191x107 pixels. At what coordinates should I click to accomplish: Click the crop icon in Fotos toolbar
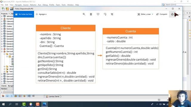[x=112, y=14]
